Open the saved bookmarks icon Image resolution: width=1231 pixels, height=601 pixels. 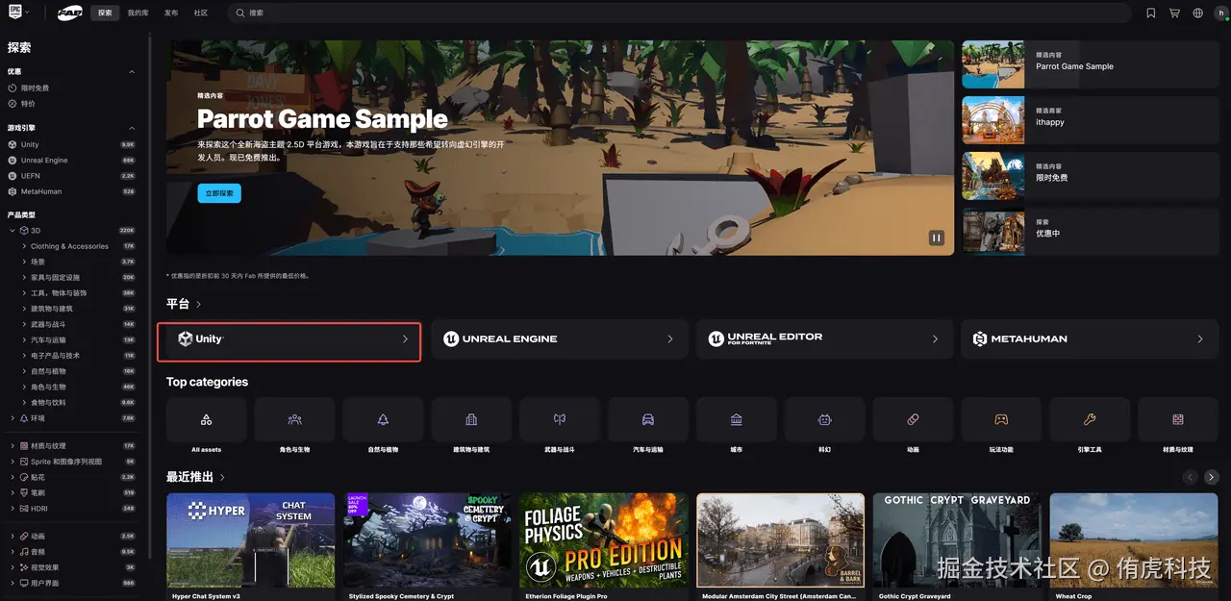click(1151, 13)
